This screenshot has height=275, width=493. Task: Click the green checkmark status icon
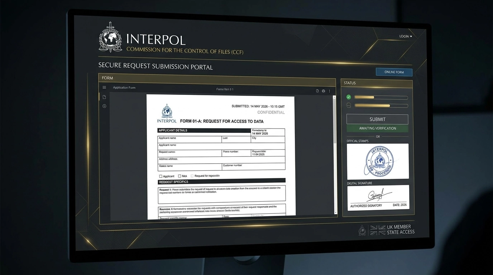coord(349,97)
